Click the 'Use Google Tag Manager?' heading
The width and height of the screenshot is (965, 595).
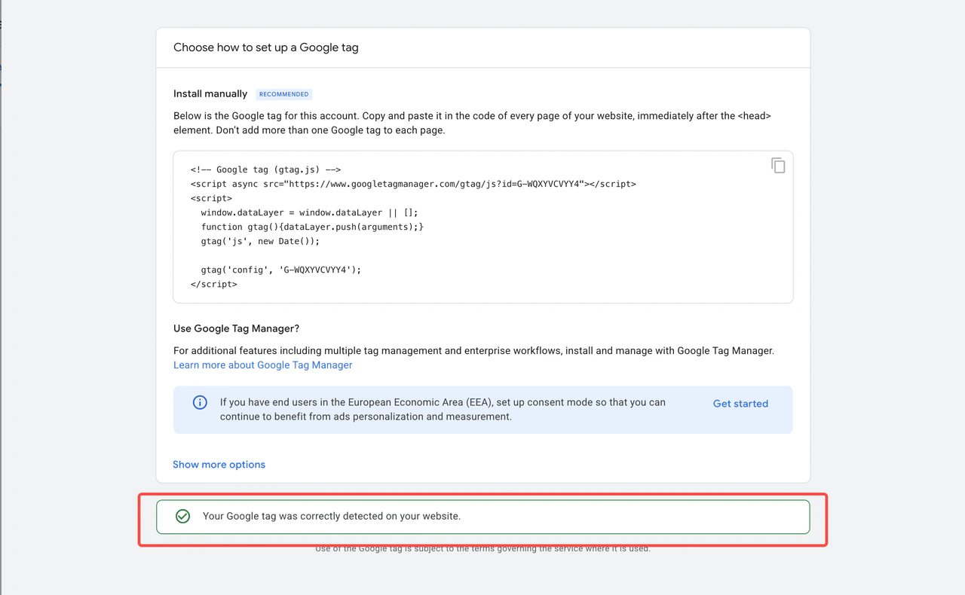(237, 328)
